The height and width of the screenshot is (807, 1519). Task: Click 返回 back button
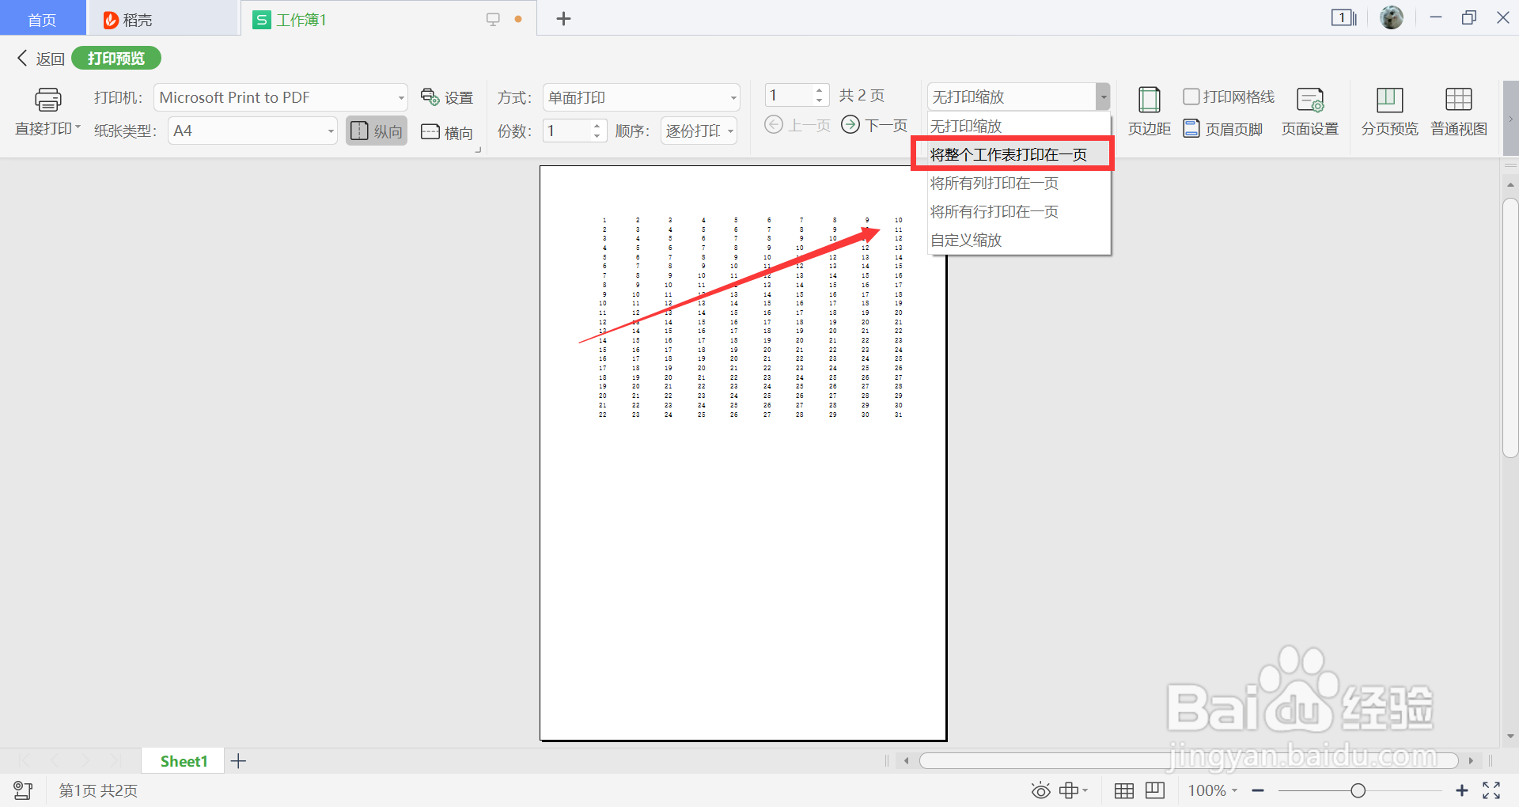coord(40,59)
